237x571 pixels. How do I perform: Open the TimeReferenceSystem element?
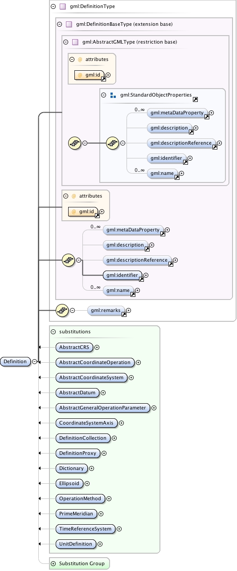(x=85, y=529)
